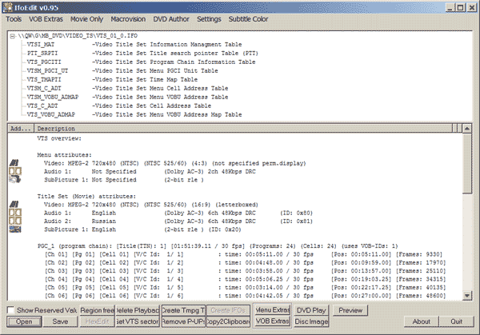Image resolution: width=480 pixels, height=335 pixels.
Task: Click the About button
Action: [x=422, y=321]
